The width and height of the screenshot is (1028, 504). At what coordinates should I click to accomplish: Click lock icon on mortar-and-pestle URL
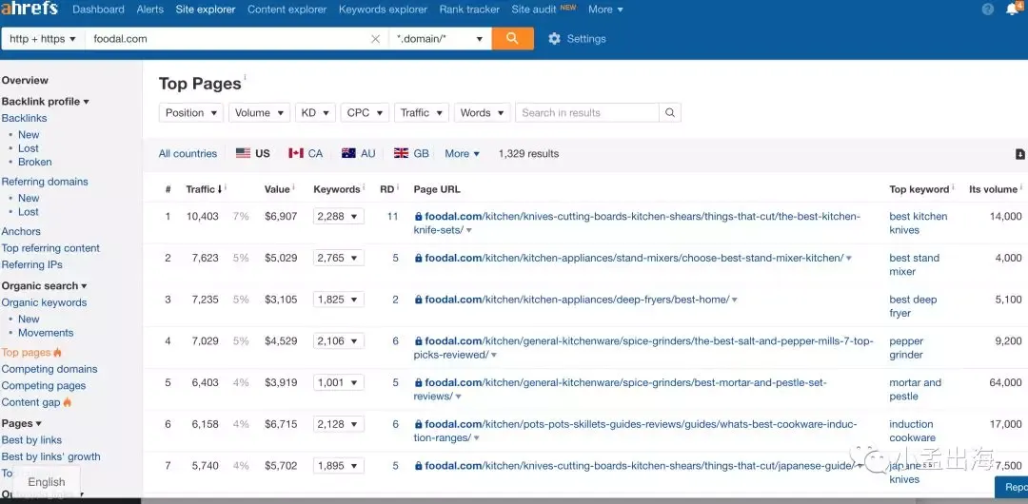point(418,382)
